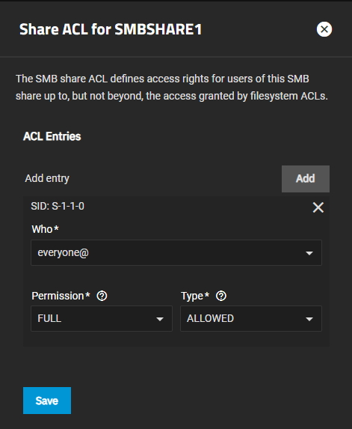Open the Type dropdown set to ALLOWED
Image resolution: width=352 pixels, height=429 pixels.
pos(251,318)
